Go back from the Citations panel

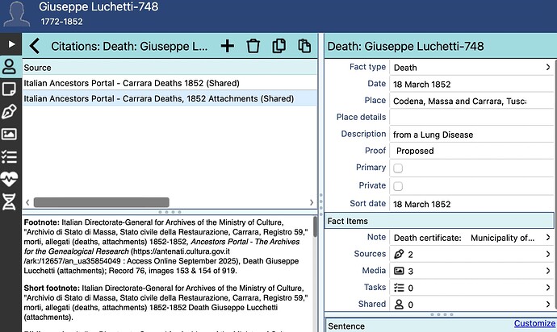pos(35,46)
